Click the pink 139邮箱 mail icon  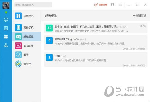18,46
